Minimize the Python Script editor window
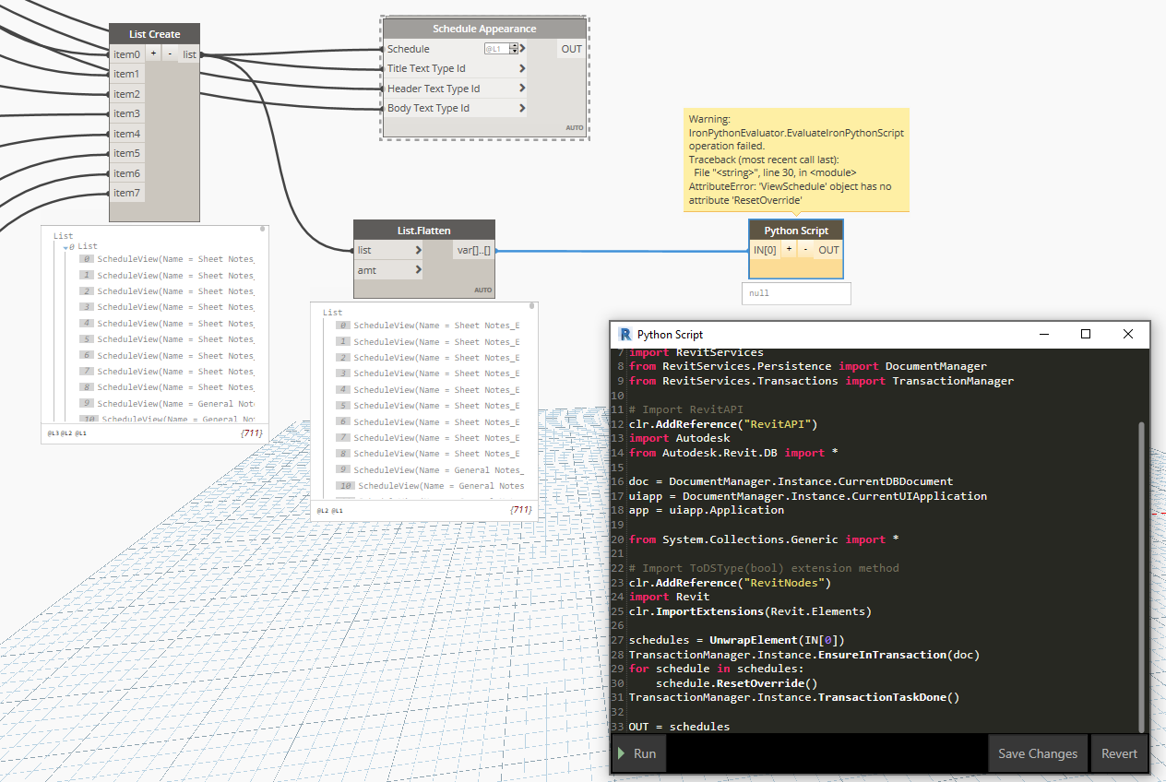This screenshot has width=1166, height=782. [x=1044, y=334]
